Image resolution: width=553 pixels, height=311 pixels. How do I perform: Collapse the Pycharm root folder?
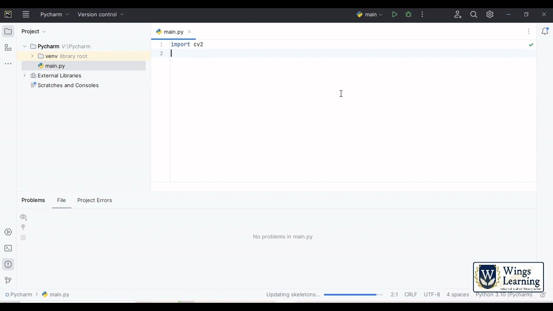click(25, 46)
